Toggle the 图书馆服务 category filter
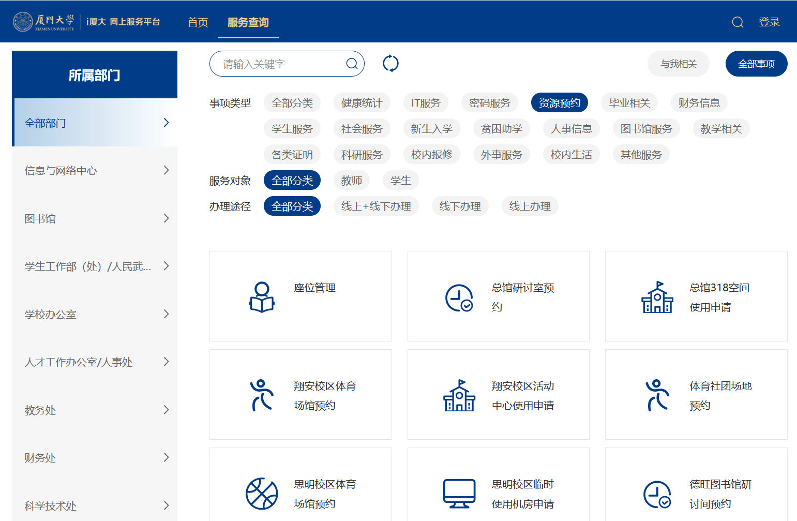This screenshot has width=797, height=521. coord(646,129)
